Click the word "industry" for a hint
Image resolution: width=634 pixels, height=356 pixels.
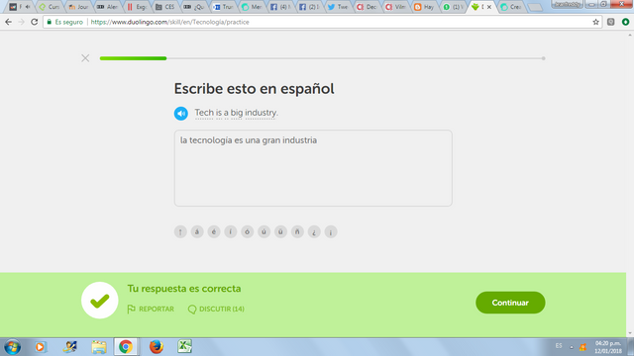pyautogui.click(x=261, y=113)
